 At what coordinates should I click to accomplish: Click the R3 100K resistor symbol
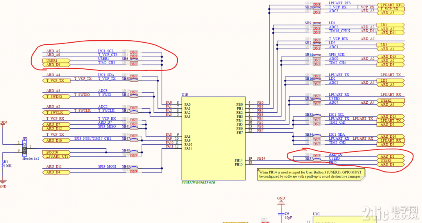click(x=3, y=165)
